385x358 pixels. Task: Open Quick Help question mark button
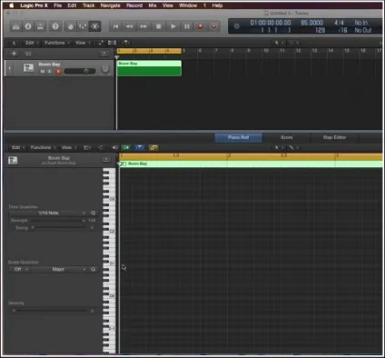(55, 26)
